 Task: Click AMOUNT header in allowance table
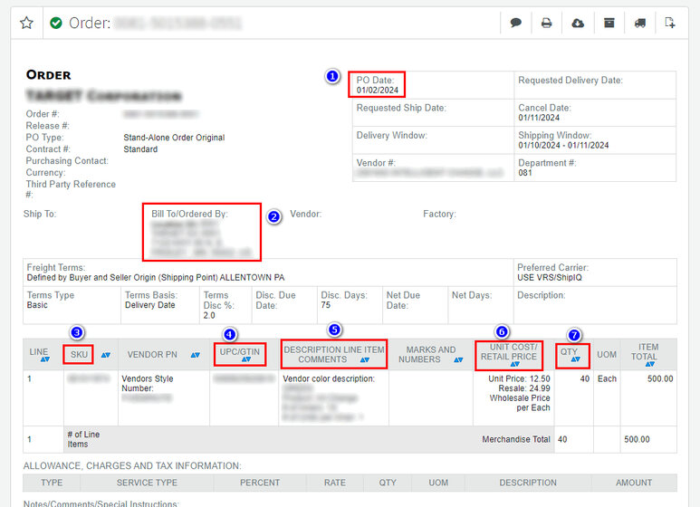click(634, 483)
